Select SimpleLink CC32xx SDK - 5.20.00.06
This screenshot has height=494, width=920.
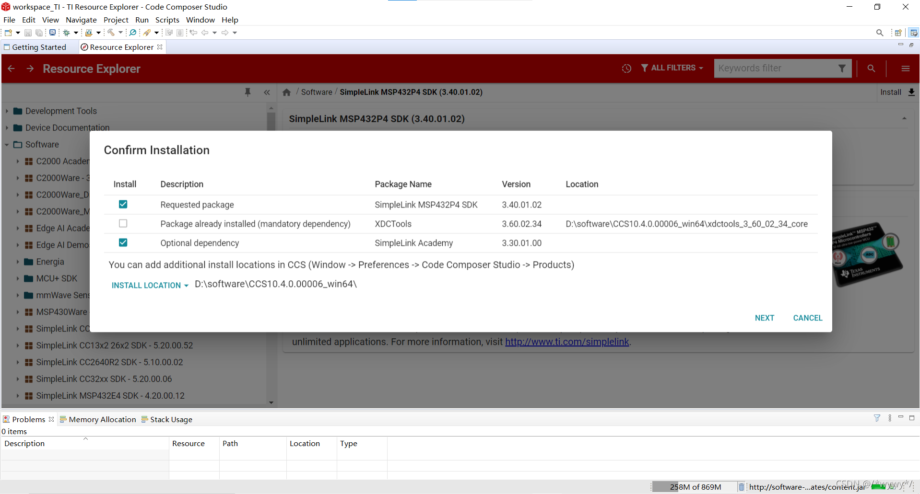[104, 379]
